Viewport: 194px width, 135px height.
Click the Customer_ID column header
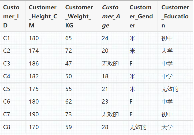(x=11, y=17)
